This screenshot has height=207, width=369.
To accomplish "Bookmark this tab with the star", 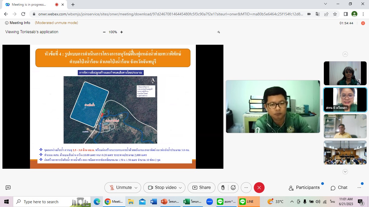I will pyautogui.click(x=335, y=14).
